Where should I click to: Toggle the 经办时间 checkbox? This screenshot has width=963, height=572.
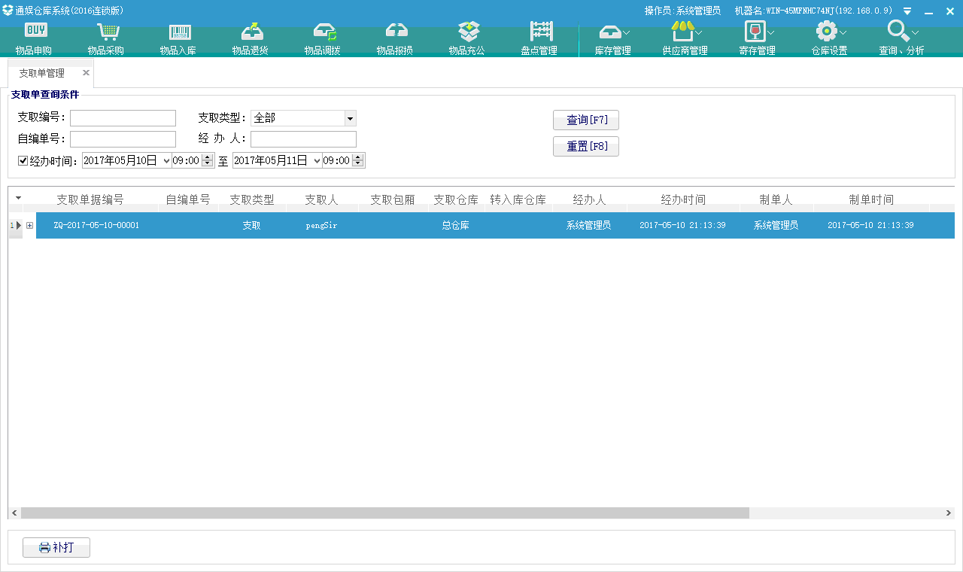23,160
